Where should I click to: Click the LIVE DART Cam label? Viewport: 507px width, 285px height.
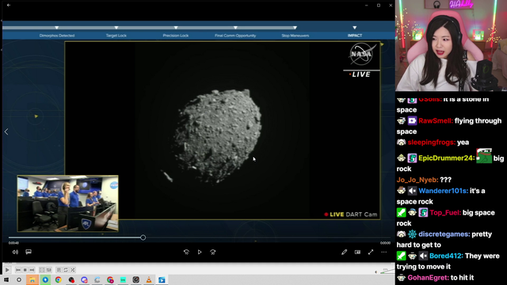click(x=350, y=215)
